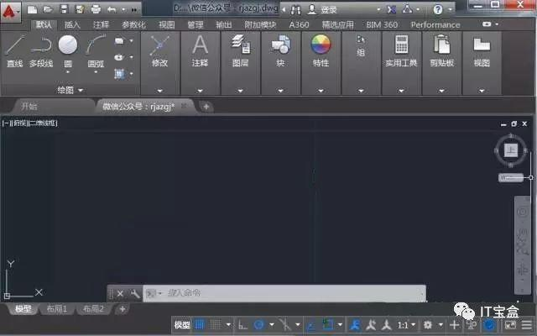Create a new drawing from quick access toolbar
The image size is (537, 336).
pyautogui.click(x=32, y=9)
